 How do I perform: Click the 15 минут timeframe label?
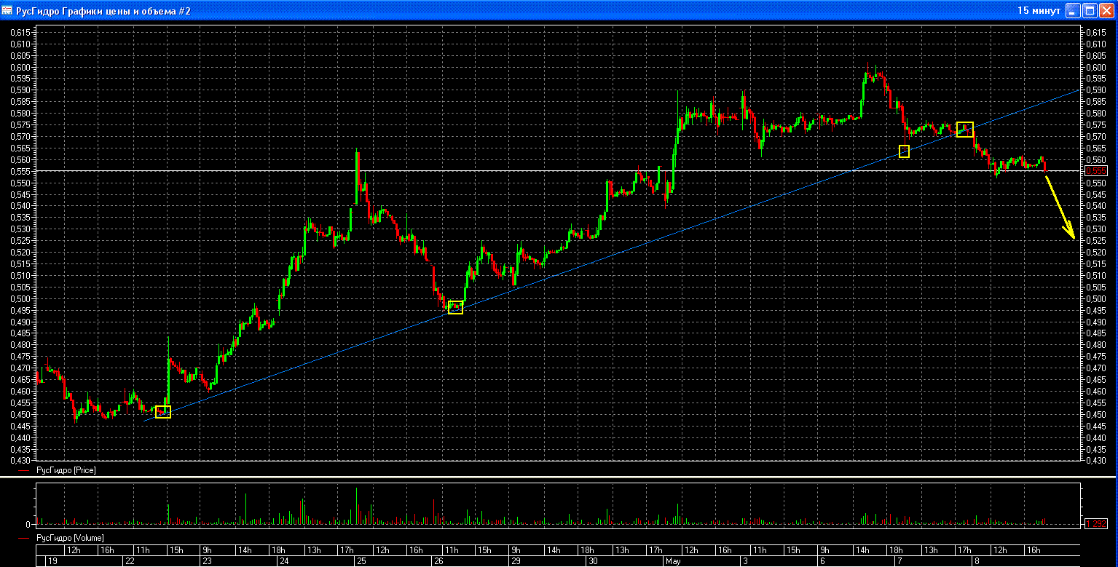pyautogui.click(x=1038, y=10)
